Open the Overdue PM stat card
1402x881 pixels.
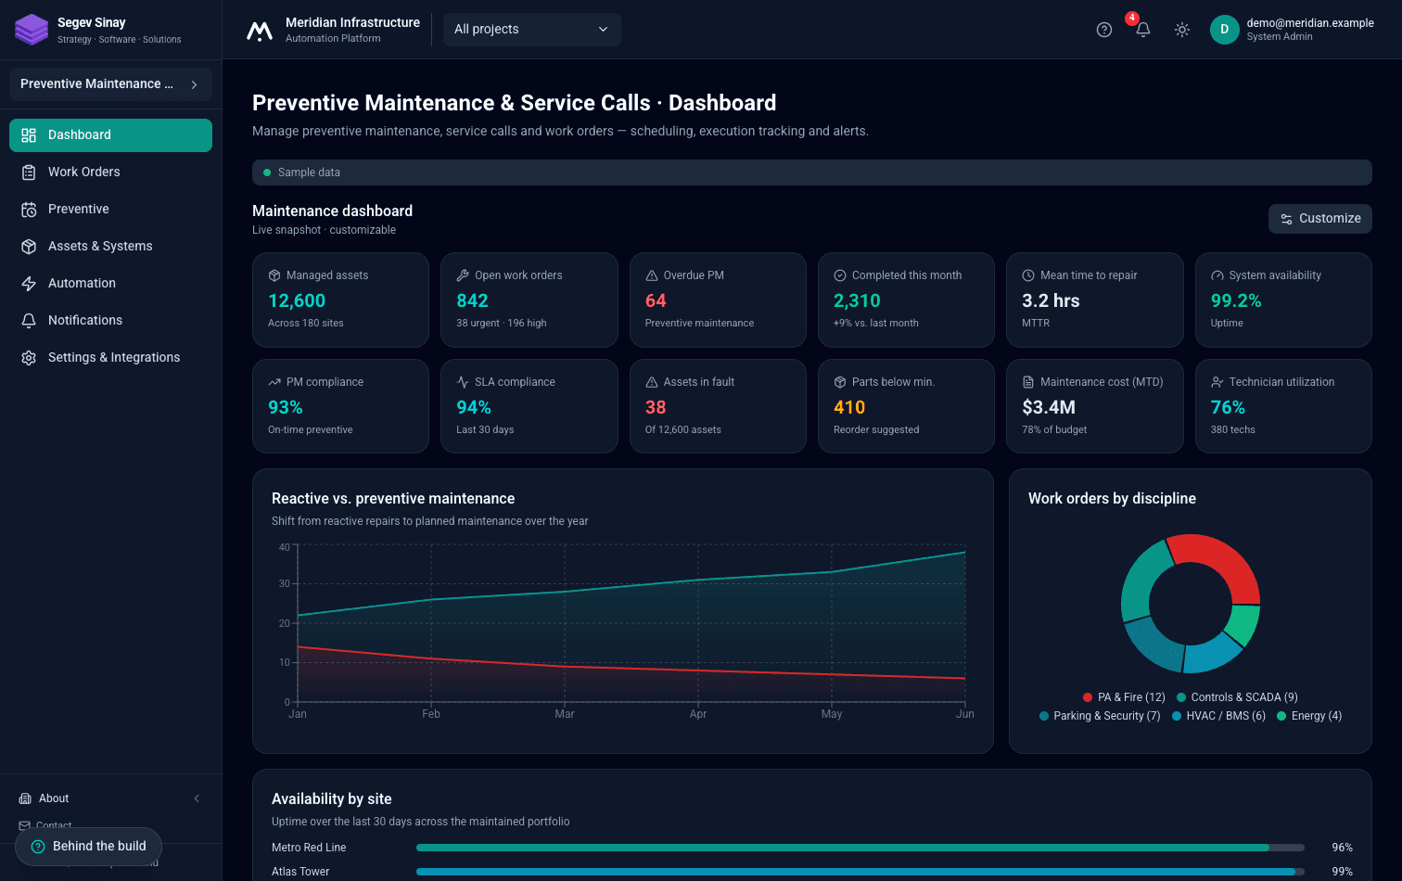coord(719,300)
